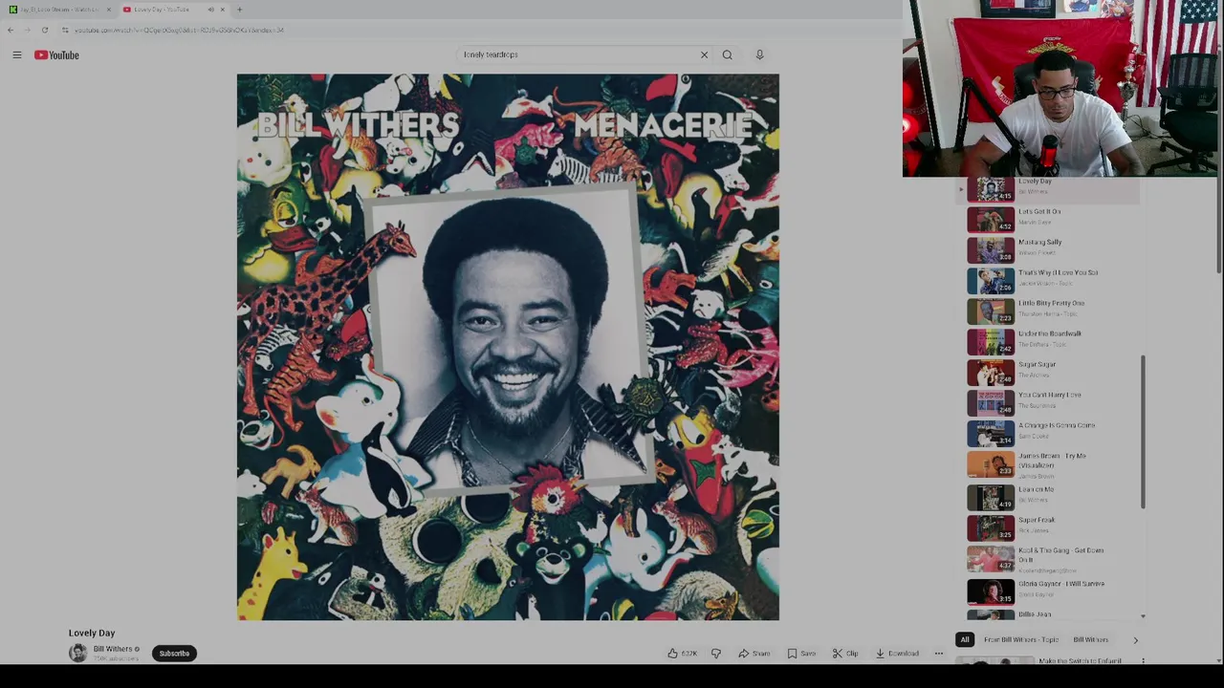This screenshot has height=688, width=1224.
Task: Open A Change Is Gonna Come thumbnail
Action: coord(991,433)
